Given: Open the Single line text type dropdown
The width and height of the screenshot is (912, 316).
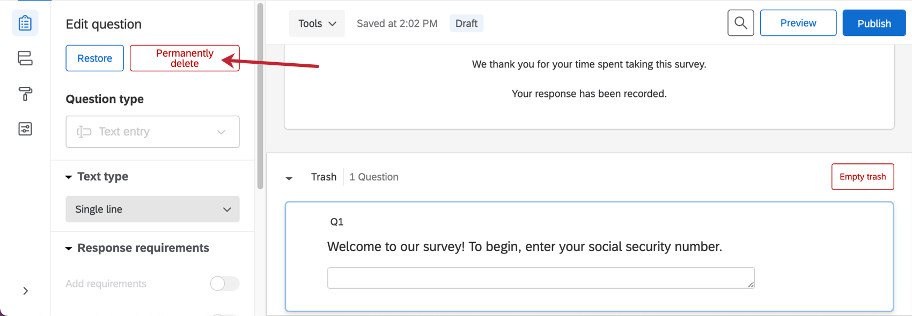Looking at the screenshot, I should click(x=152, y=209).
